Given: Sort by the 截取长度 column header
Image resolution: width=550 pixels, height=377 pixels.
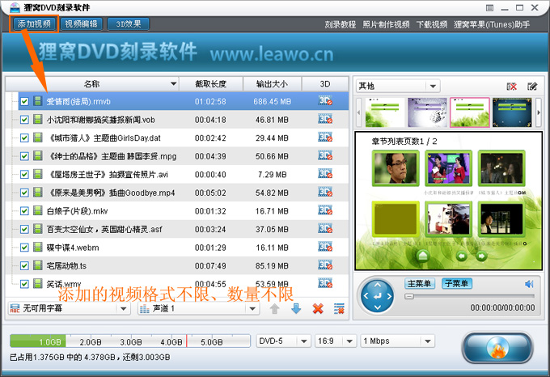Looking at the screenshot, I should click(211, 84).
